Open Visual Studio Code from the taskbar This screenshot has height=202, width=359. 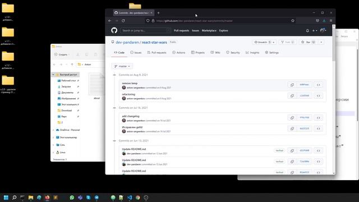[130, 198]
